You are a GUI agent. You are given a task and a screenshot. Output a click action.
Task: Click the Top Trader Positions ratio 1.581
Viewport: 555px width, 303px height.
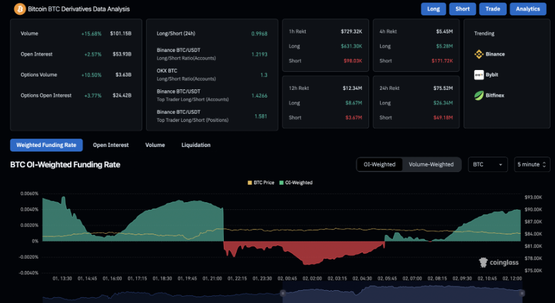(x=261, y=116)
